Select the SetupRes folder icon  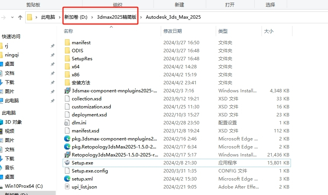click(67, 58)
